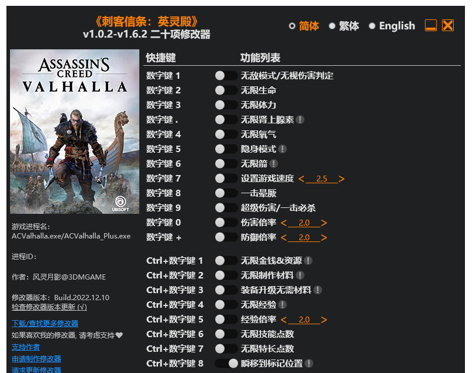The height and width of the screenshot is (373, 472).
Task: Open 下载/查找更多修改器 link
Action: click(x=45, y=324)
